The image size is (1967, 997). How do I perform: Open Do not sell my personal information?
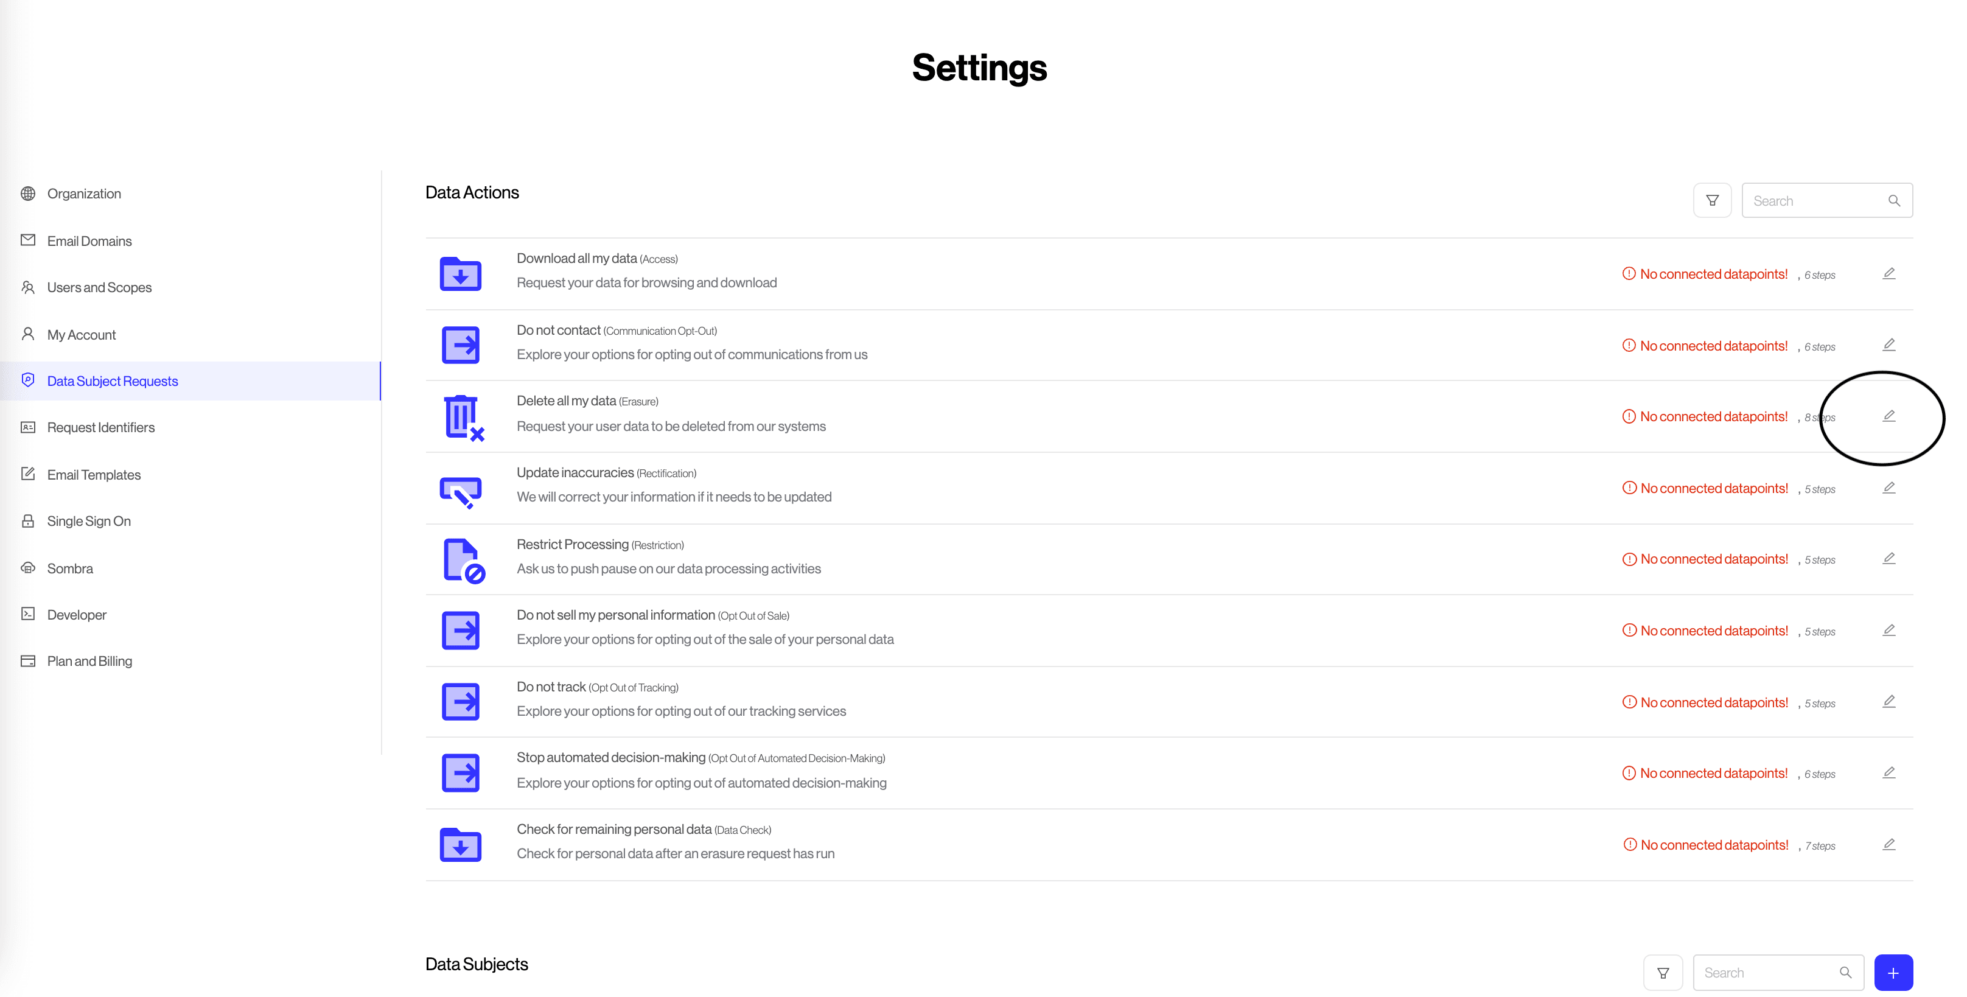click(615, 615)
